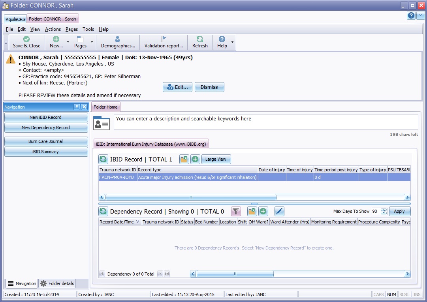Viewport: 427px width, 302px height.
Task: Open the Validation report flag icon
Action: point(164,39)
